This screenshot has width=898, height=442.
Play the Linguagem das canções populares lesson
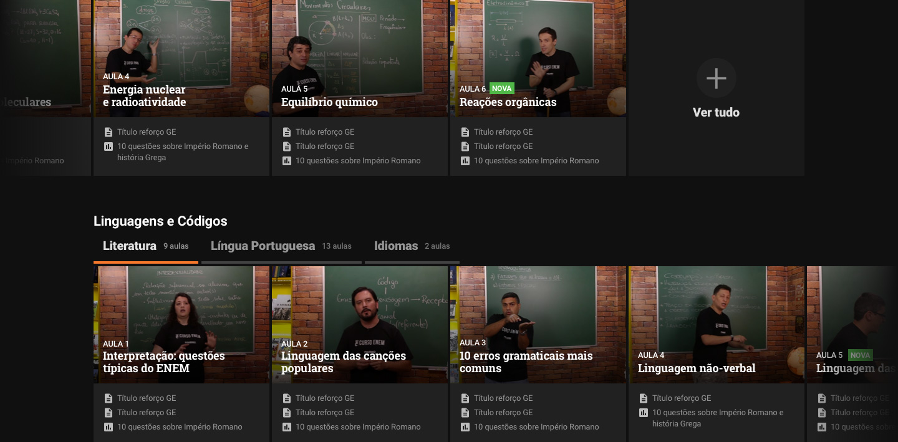tap(360, 325)
